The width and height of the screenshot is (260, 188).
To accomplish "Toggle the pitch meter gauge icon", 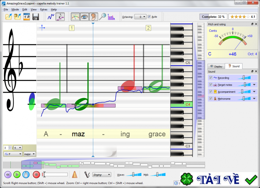I will point(75,17).
